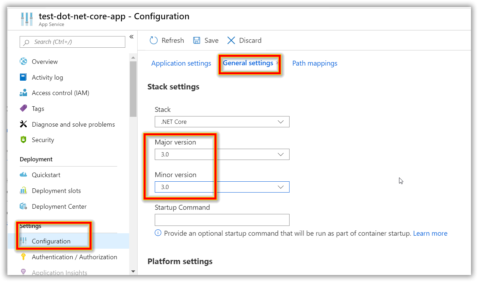Click the green Security shield icon
478x282 pixels.
pos(24,140)
